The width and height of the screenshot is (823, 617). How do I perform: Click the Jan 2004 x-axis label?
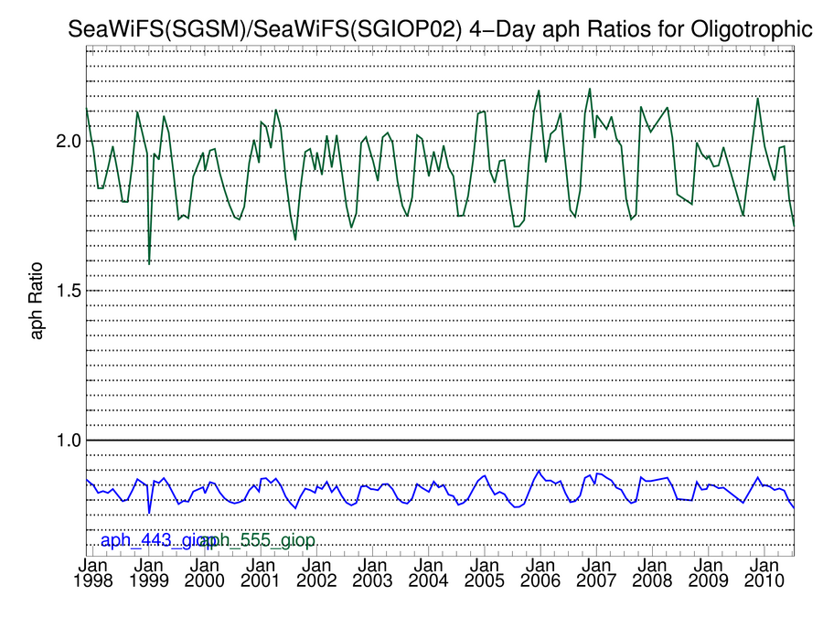[428, 573]
